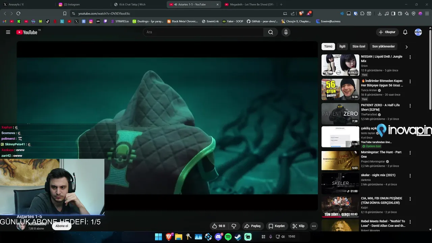432x243 pixels.
Task: Open options for PATIENT ZERO video
Action: coord(410,106)
